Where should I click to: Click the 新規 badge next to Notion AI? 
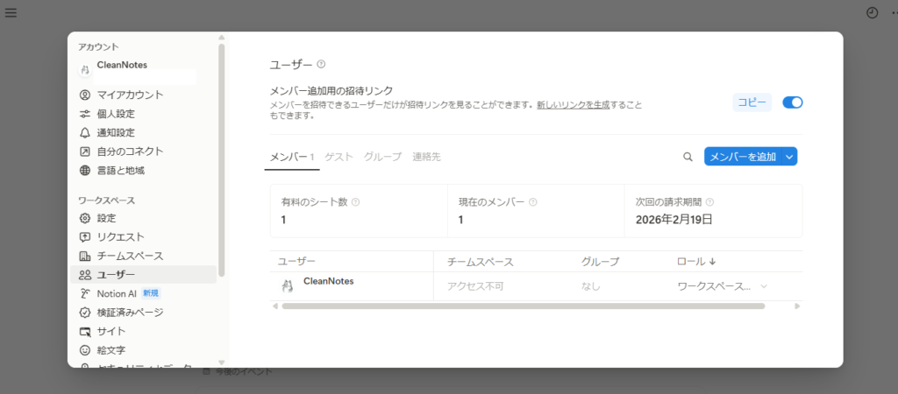151,293
